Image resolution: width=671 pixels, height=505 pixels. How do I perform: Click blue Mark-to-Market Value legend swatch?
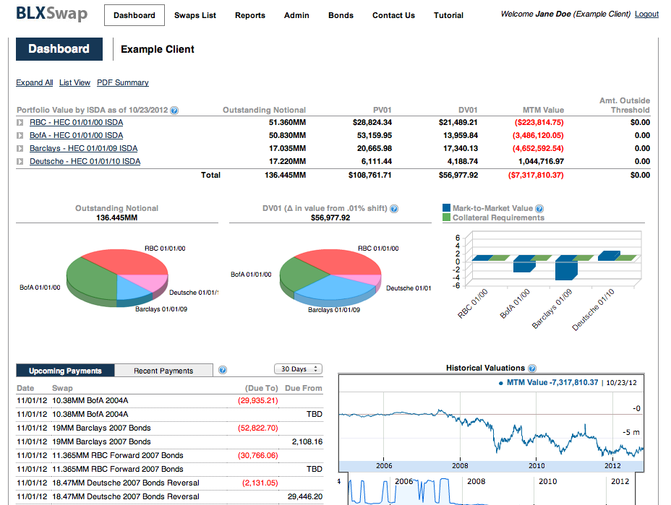click(x=447, y=208)
